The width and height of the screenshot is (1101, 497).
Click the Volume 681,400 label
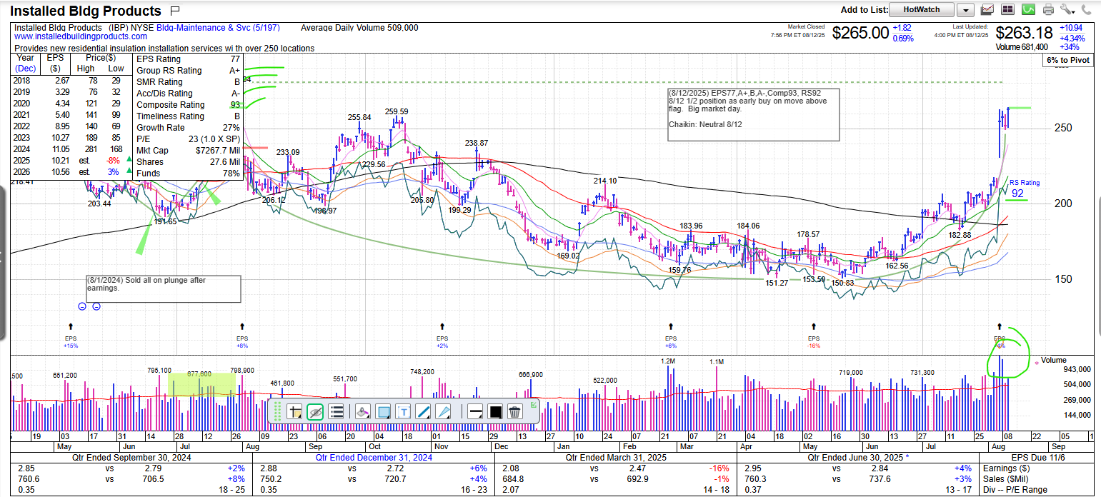1022,47
